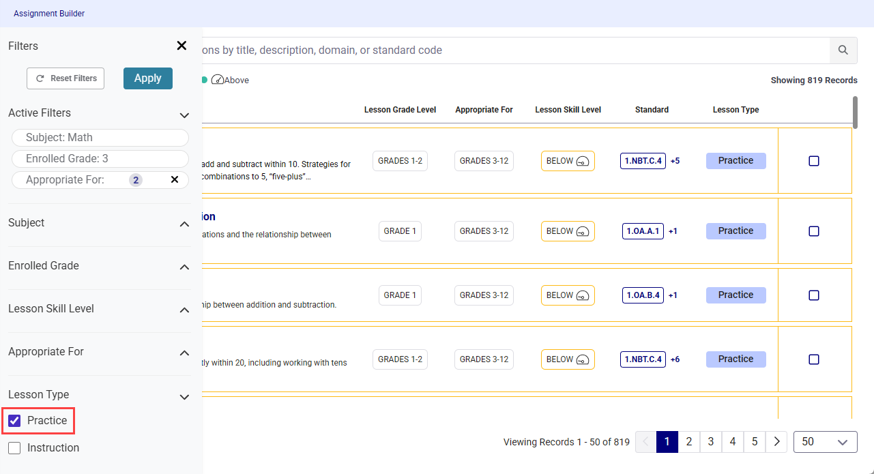Expand the Subject filter section
Viewport: 874px width, 474px height.
click(184, 224)
